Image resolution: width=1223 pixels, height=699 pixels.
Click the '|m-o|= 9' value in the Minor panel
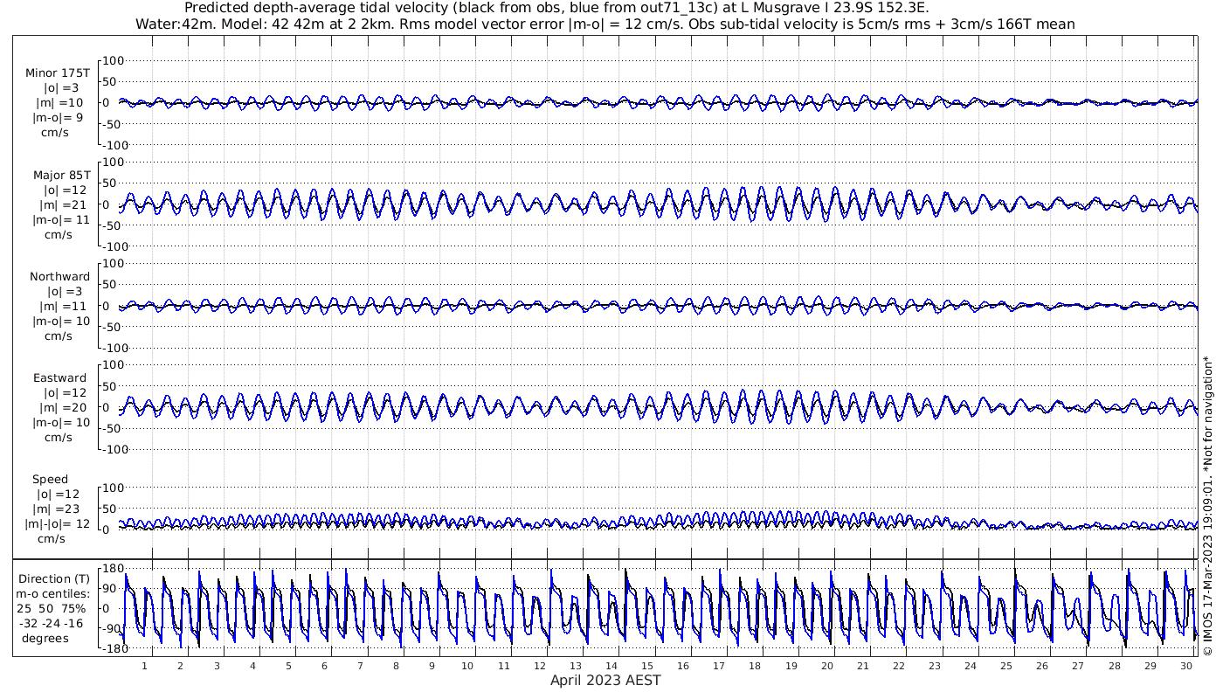click(x=58, y=118)
